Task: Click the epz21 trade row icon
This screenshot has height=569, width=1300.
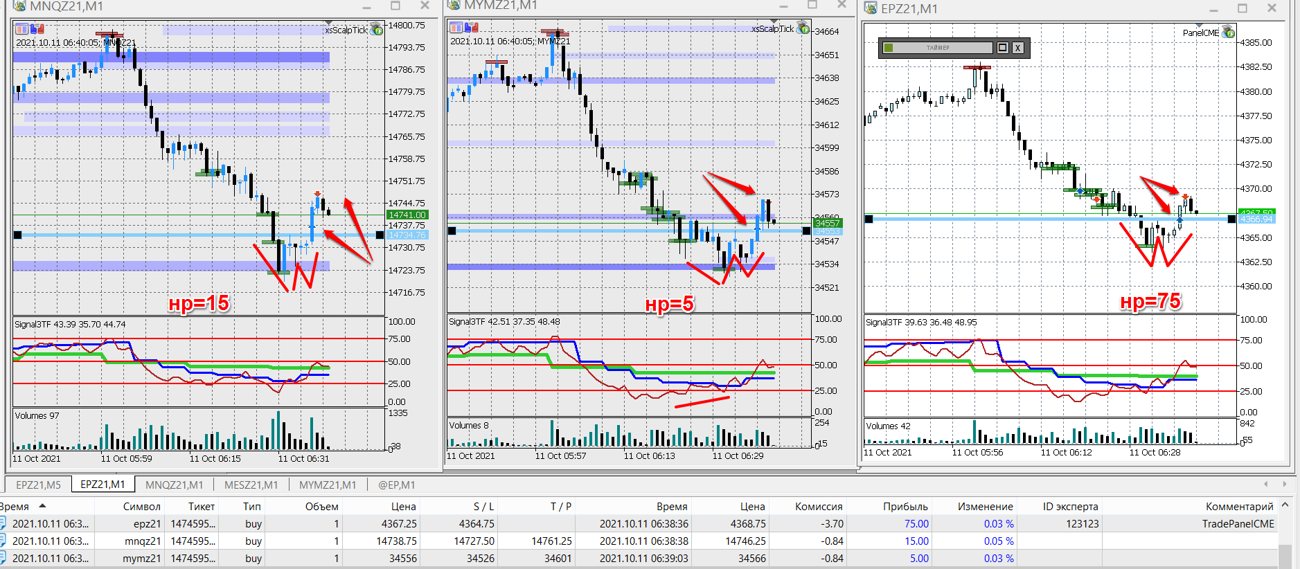Action: [x=3, y=523]
